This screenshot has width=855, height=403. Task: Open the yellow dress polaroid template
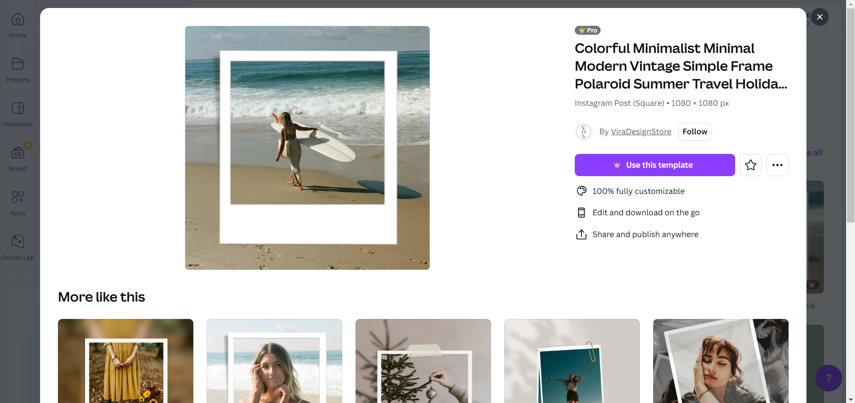click(126, 361)
